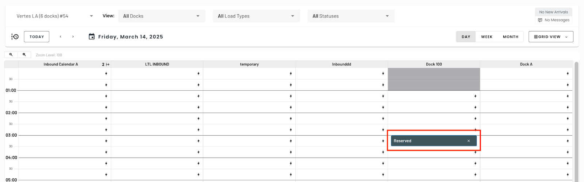Open the calendar date picker icon
Viewport: 584px width, 182px height.
coord(92,37)
